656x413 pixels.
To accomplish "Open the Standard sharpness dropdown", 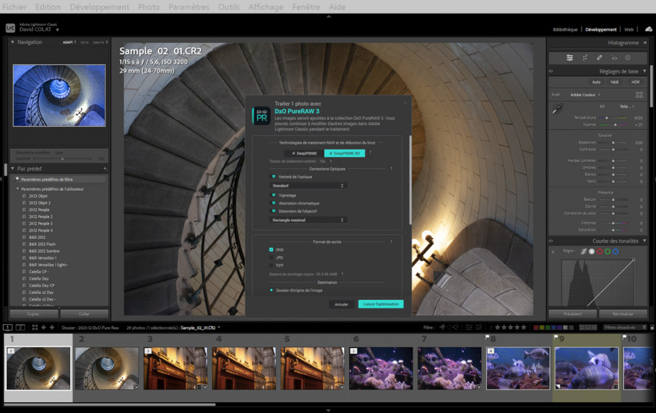I will pyautogui.click(x=308, y=185).
